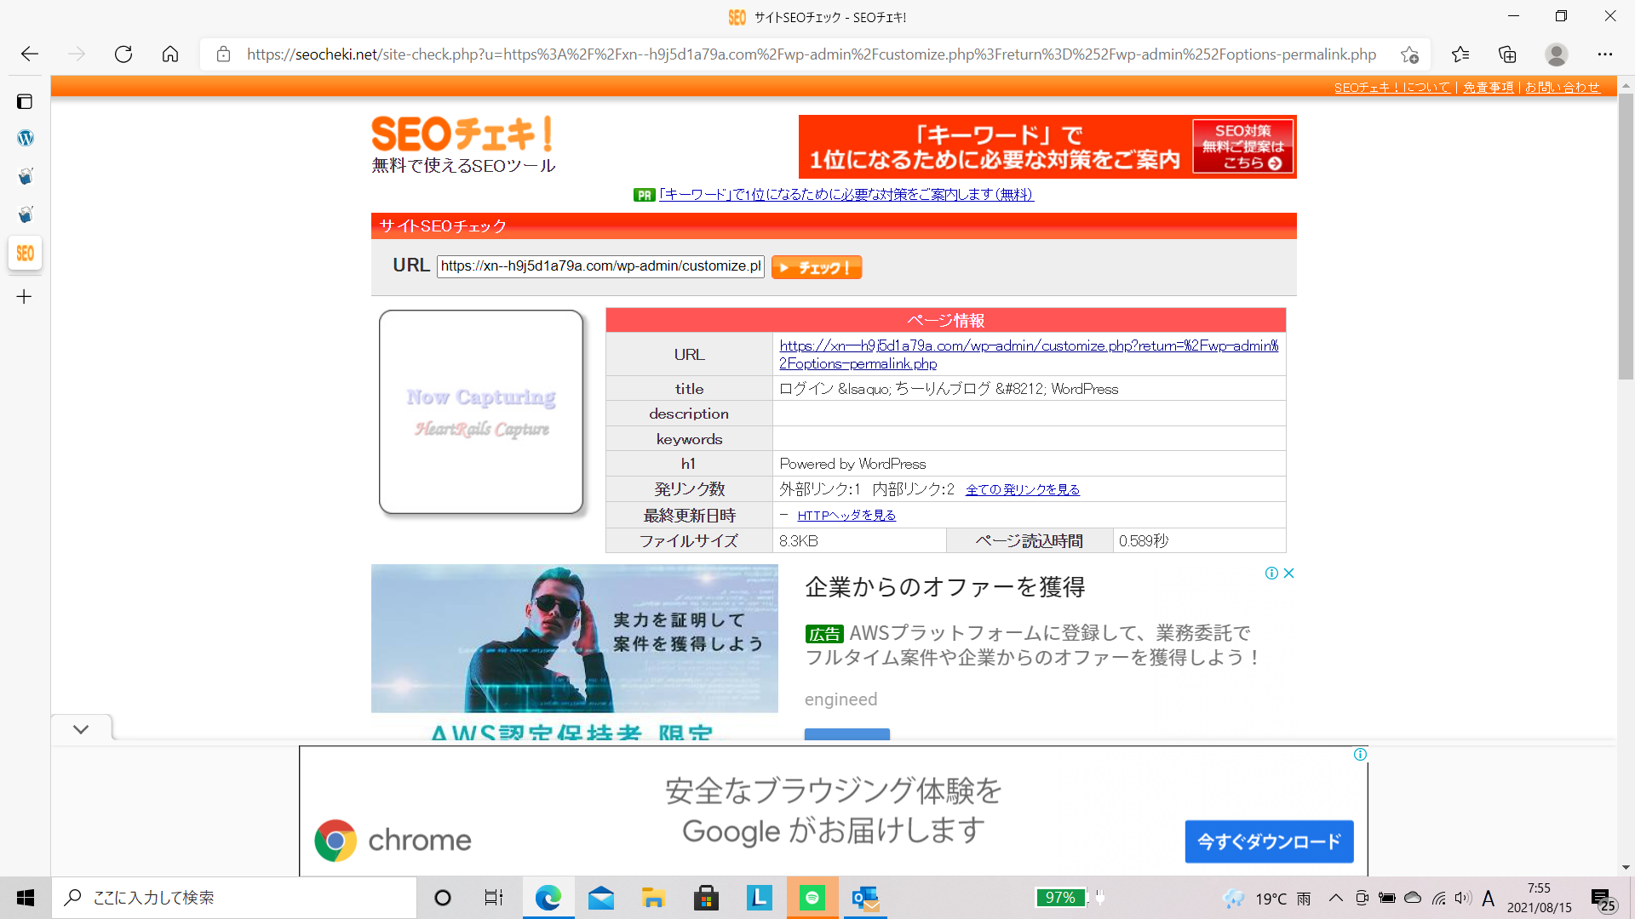This screenshot has height=919, width=1635.
Task: Click the orange チェック! button
Action: 817,267
